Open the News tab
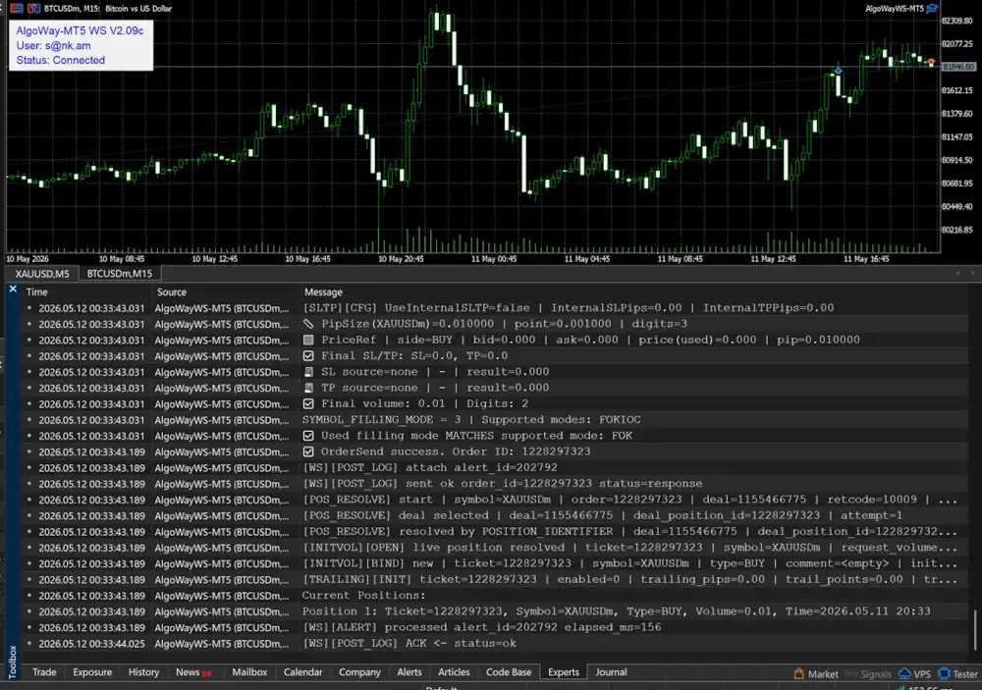Screen dimensions: 982x690 click(193, 671)
